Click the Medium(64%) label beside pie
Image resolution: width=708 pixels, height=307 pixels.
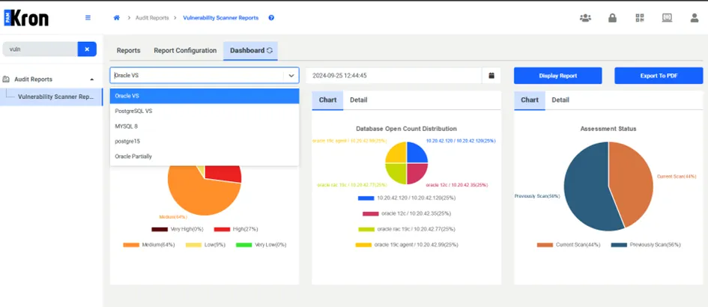(173, 217)
